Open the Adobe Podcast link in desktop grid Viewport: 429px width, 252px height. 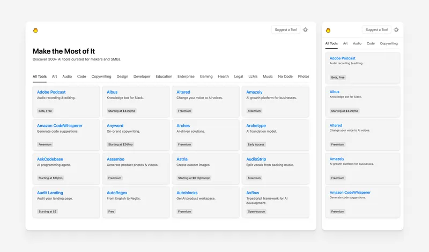[51, 92]
